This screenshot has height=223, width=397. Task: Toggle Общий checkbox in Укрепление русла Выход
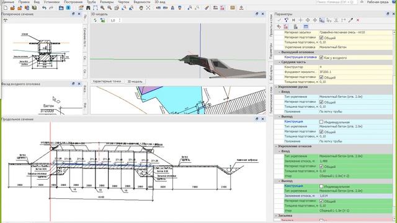pos(321,132)
